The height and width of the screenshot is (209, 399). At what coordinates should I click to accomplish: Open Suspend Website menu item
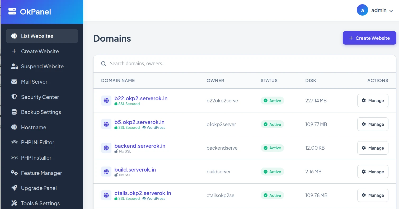(x=42, y=66)
